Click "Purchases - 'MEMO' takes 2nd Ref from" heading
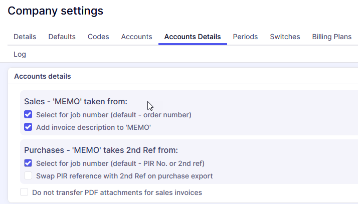 coord(101,150)
